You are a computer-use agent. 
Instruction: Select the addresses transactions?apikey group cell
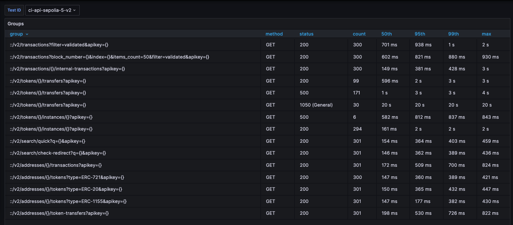(133, 165)
